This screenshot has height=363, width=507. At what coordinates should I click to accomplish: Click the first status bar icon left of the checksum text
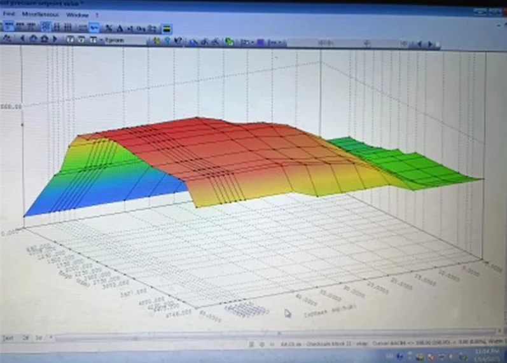click(251, 345)
